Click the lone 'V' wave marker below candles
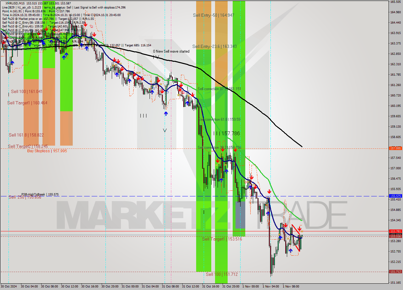This screenshot has width=403, height=290. [165, 130]
